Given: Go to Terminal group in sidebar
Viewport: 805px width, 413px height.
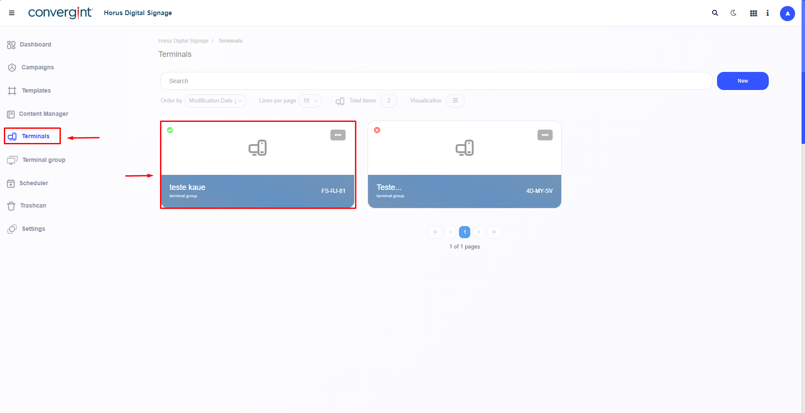Looking at the screenshot, I should click(44, 160).
